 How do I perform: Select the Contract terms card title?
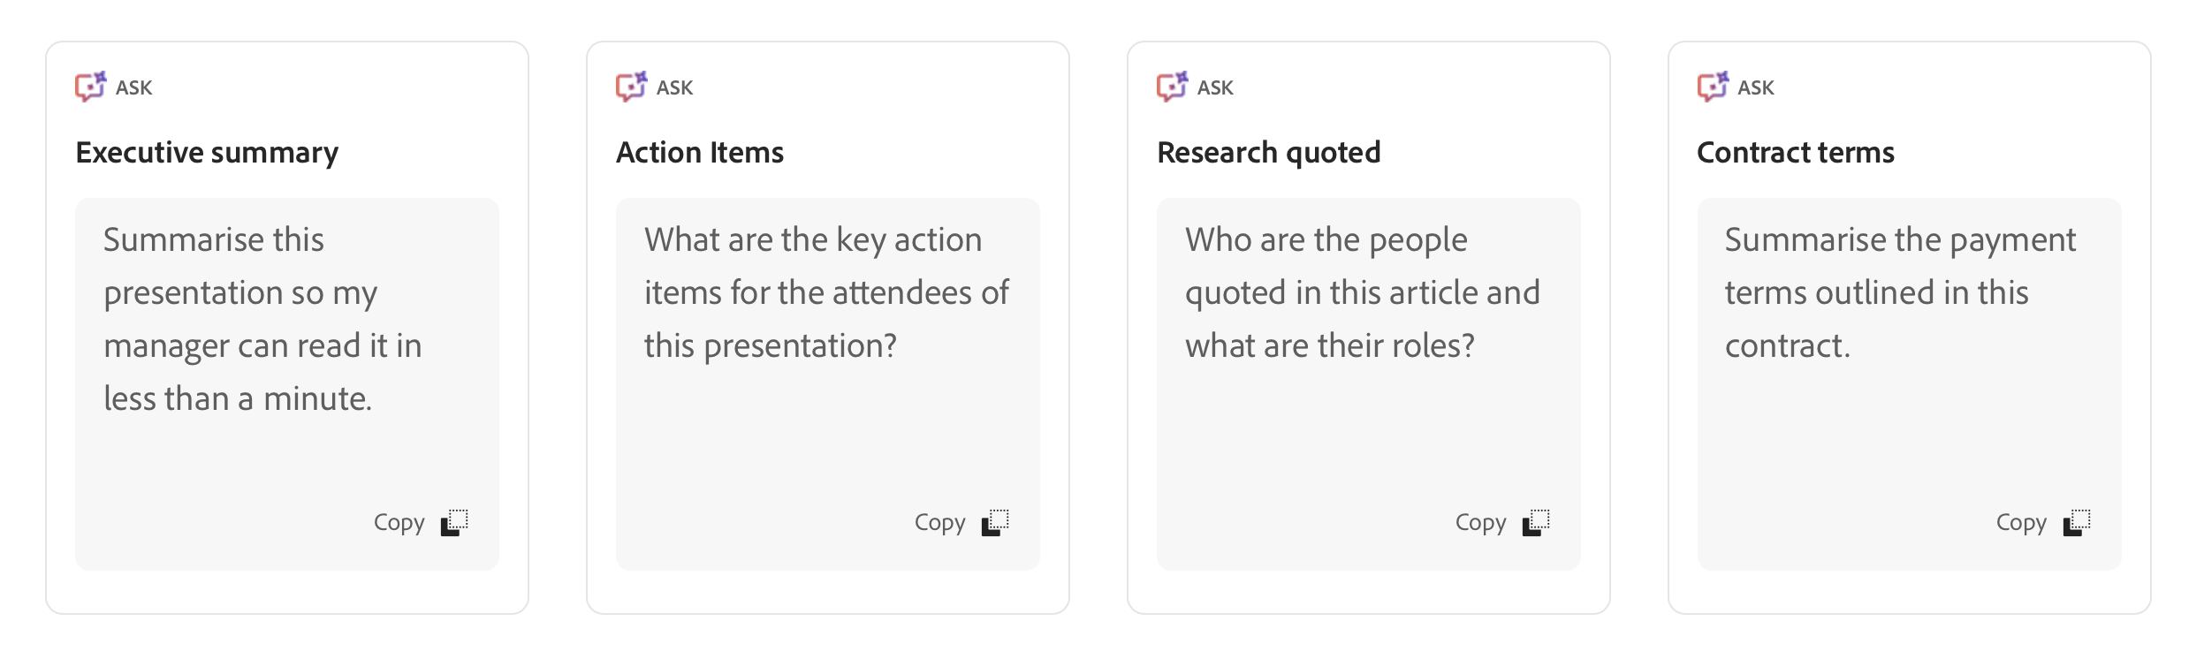pyautogui.click(x=1795, y=152)
